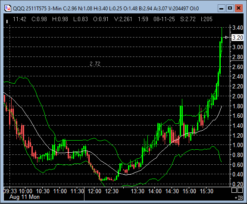Click the 0.20 price scale label
This screenshot has width=247, height=204.
tap(238, 184)
